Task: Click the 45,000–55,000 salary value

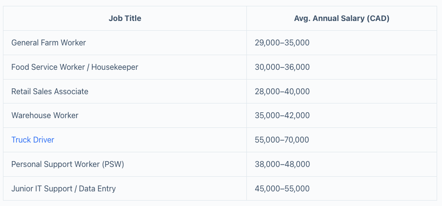Action: tap(282, 188)
